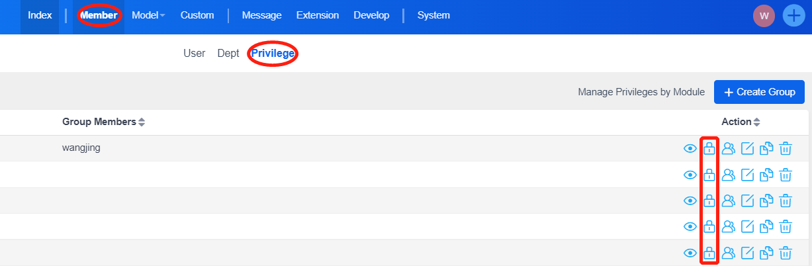The width and height of the screenshot is (812, 266).
Task: Open the members icon in the third row
Action: (x=729, y=200)
